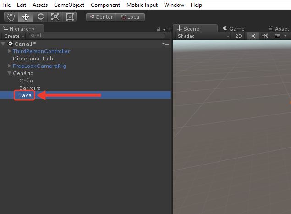Select the Barreira object
Viewport: 291px width, 214px height.
(x=30, y=88)
